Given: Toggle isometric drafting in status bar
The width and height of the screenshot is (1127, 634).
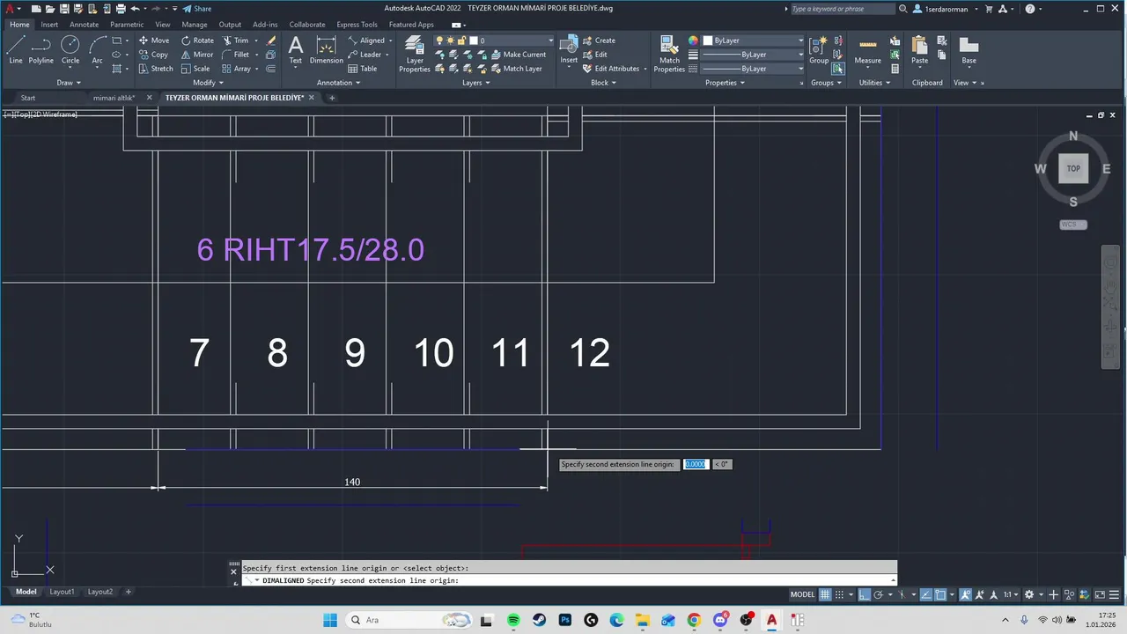Looking at the screenshot, I should pos(902,594).
